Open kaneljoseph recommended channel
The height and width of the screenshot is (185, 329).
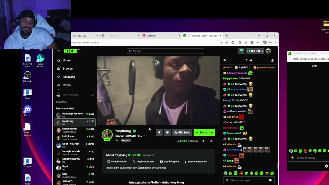pyautogui.click(x=75, y=130)
